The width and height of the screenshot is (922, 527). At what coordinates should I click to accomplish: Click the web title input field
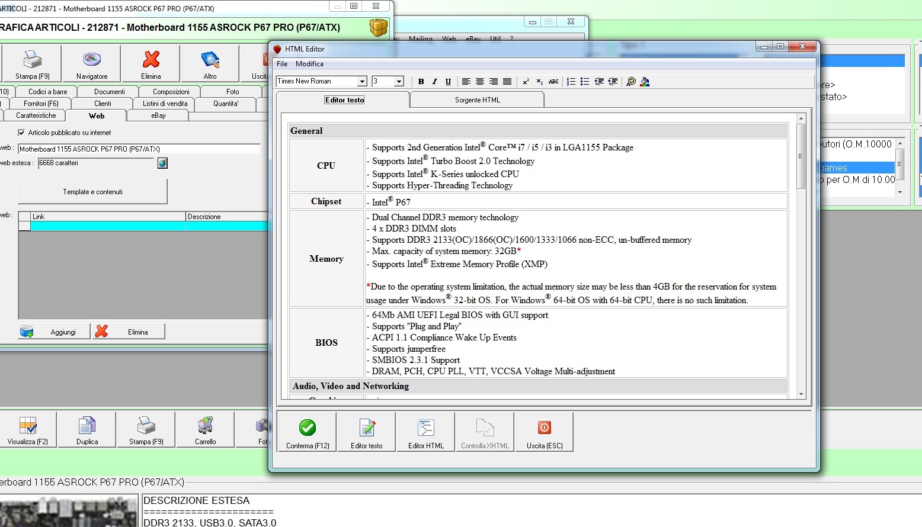pos(139,149)
